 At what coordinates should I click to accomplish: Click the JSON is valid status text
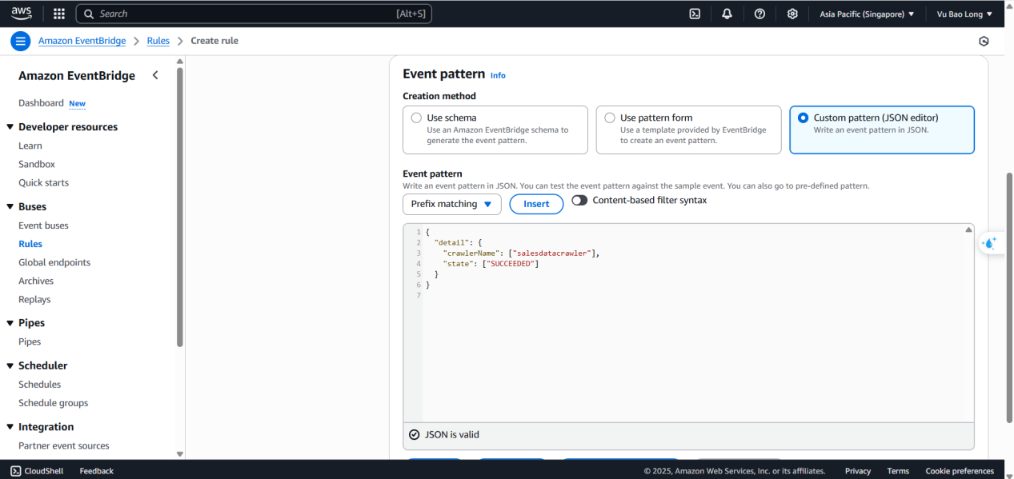pyautogui.click(x=452, y=435)
